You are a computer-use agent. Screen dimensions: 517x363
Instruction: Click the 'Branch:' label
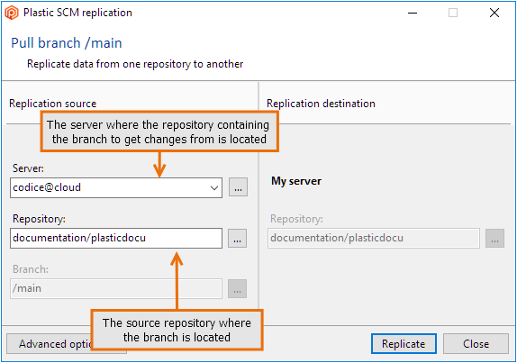click(31, 269)
